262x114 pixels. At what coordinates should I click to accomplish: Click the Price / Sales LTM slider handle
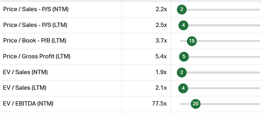[x=183, y=25]
